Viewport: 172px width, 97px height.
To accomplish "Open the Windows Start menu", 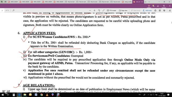I will point(2,95).
